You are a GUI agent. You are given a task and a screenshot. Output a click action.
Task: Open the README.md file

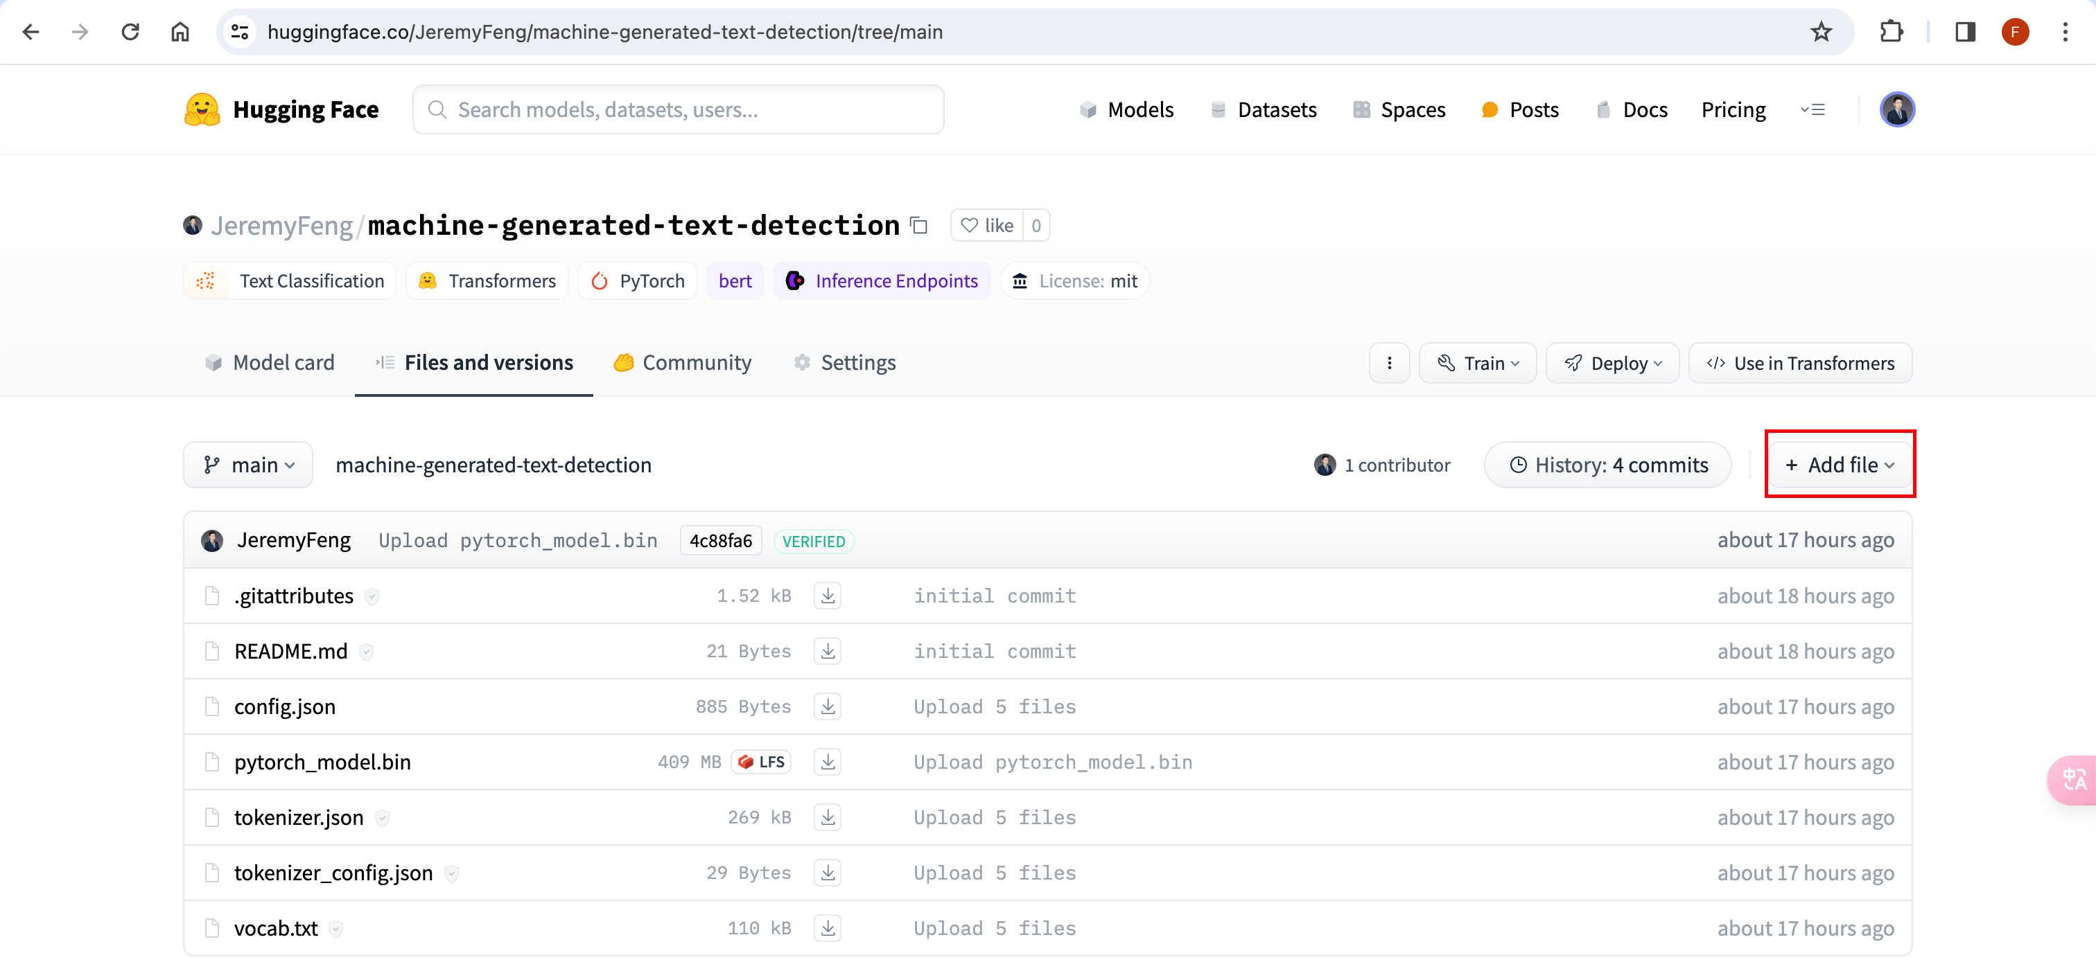[x=290, y=652]
